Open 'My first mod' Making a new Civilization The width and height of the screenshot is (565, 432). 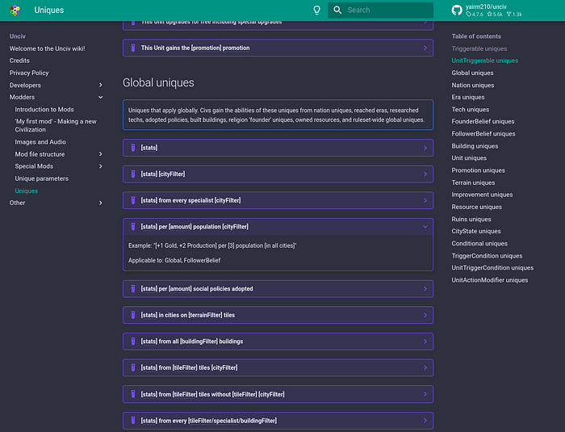(56, 125)
